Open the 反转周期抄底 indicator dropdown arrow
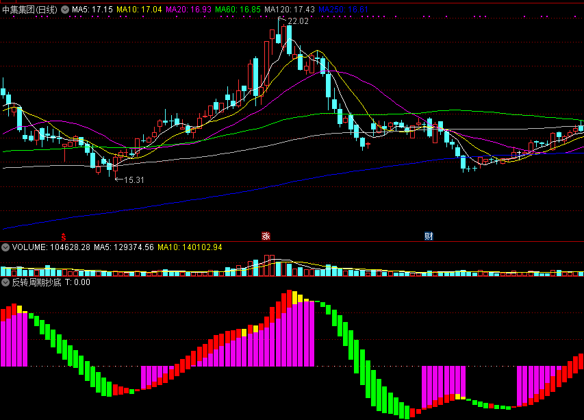This screenshot has height=420, width=584. (x=5, y=282)
